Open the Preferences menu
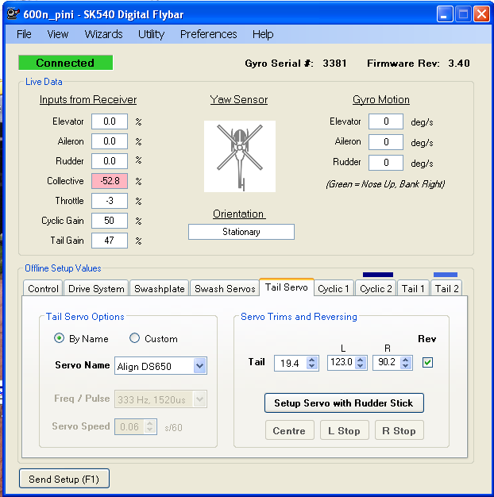 [208, 34]
